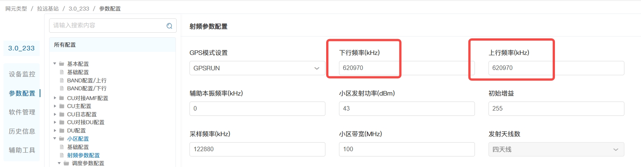
Task: Click the 射频参数配置 file icon
Action: pos(62,155)
